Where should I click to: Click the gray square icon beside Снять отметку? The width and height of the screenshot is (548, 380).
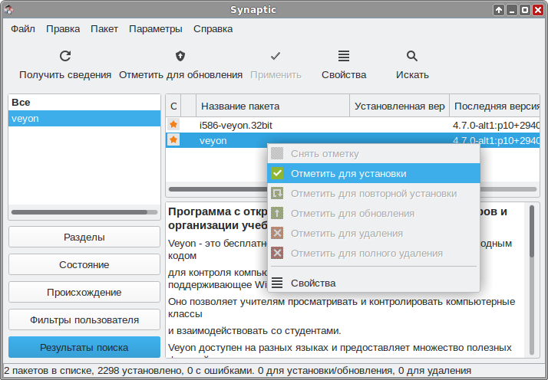277,153
